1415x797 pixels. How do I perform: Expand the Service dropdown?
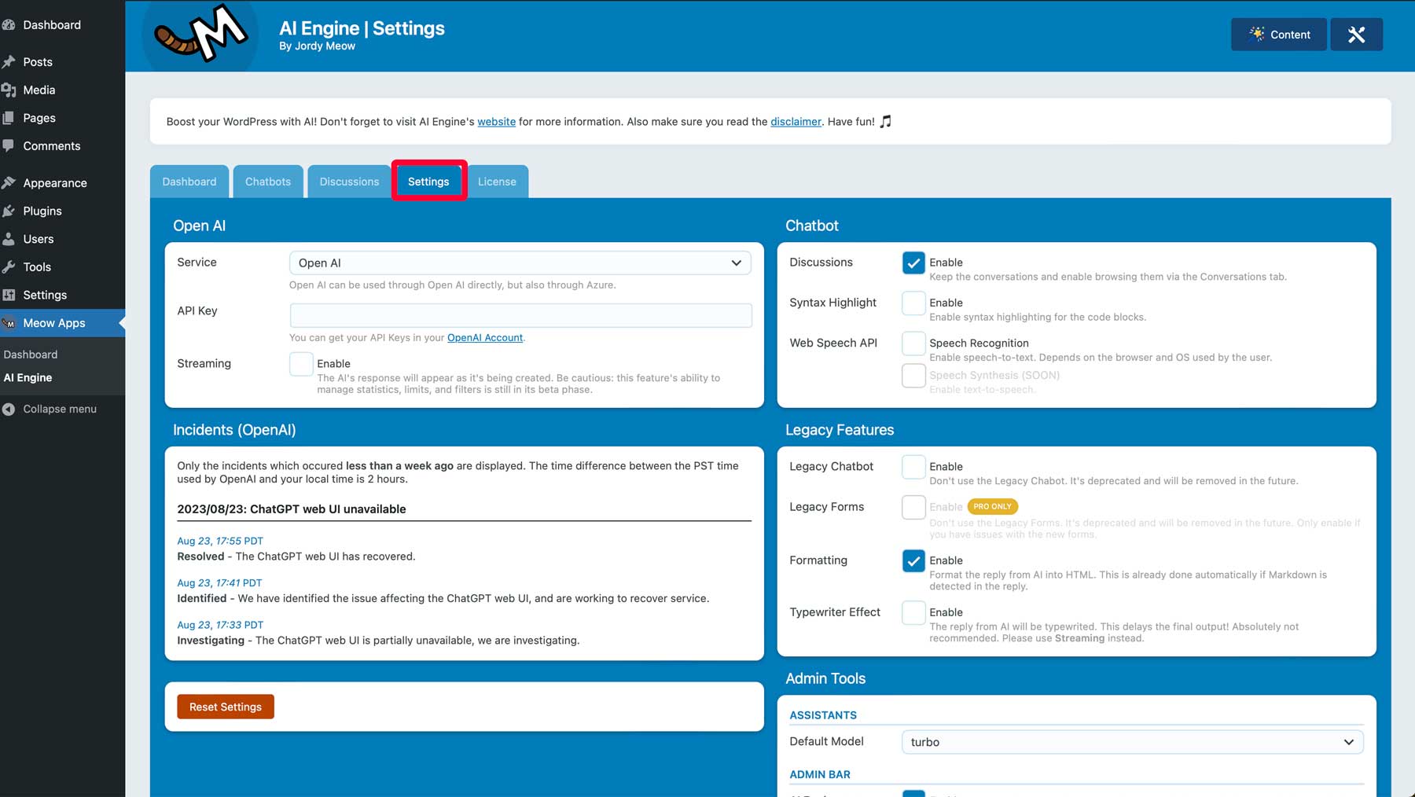point(520,263)
